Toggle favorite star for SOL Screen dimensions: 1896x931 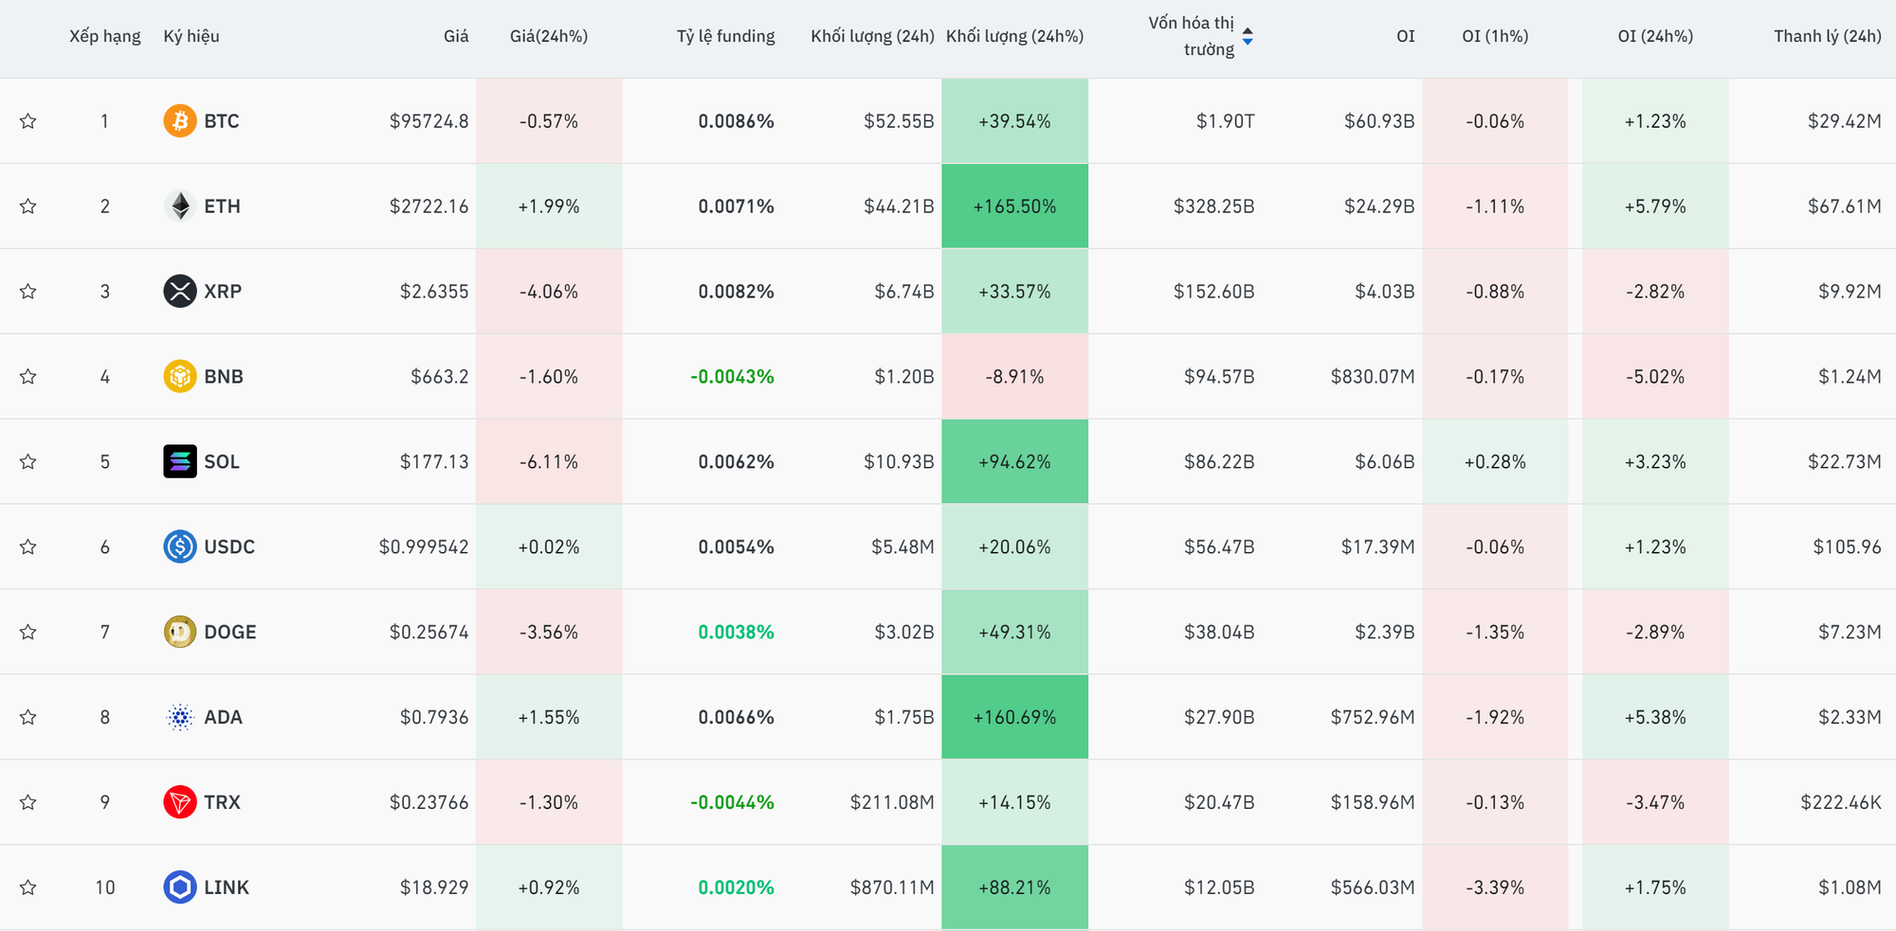click(x=28, y=462)
